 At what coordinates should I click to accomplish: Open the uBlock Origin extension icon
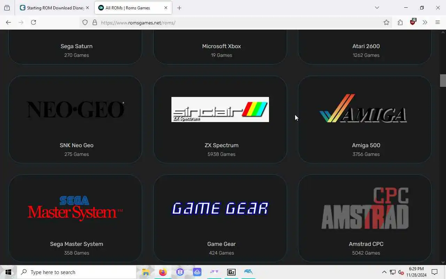[413, 22]
